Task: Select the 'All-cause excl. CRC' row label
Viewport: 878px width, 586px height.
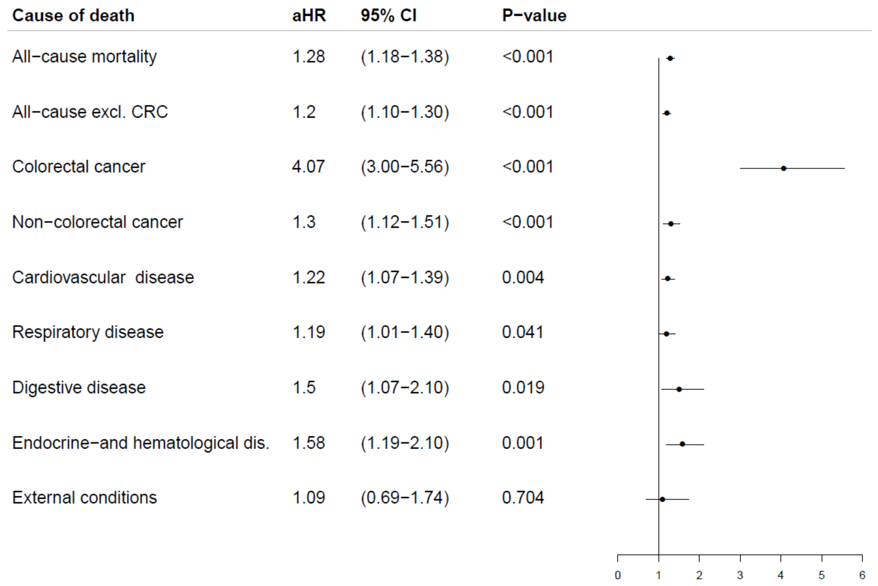Action: [x=90, y=112]
